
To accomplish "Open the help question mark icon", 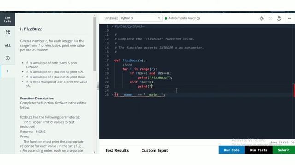I will coord(279,18).
